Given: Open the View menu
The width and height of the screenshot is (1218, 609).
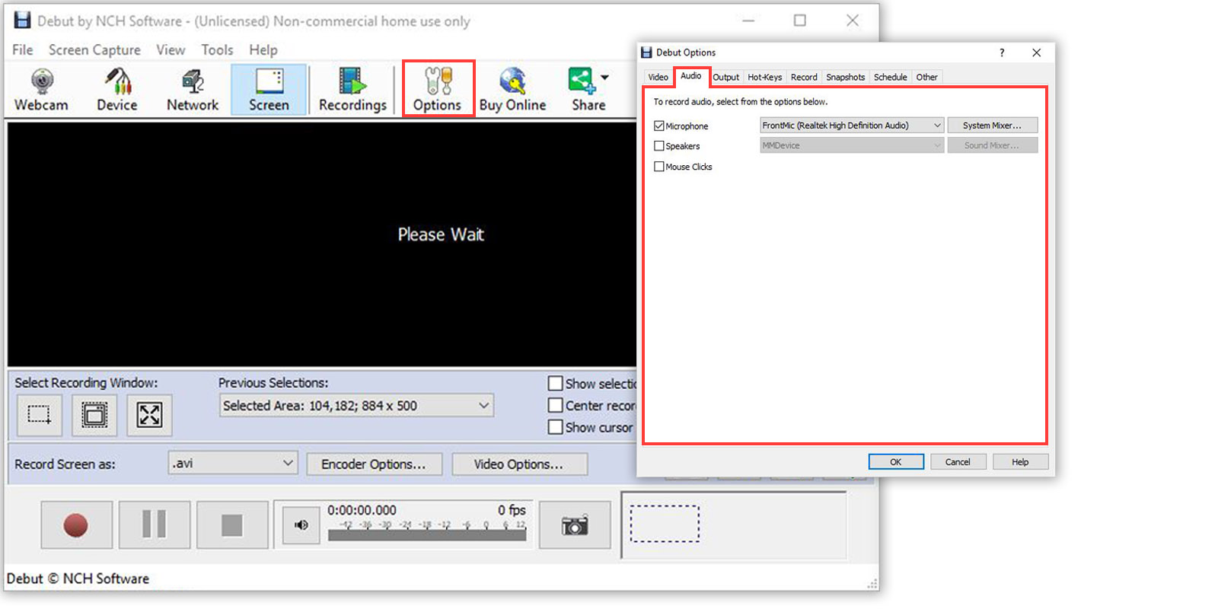Looking at the screenshot, I should tap(171, 49).
